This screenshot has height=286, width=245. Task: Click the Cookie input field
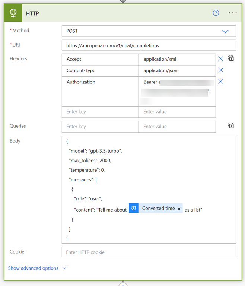pos(149,252)
